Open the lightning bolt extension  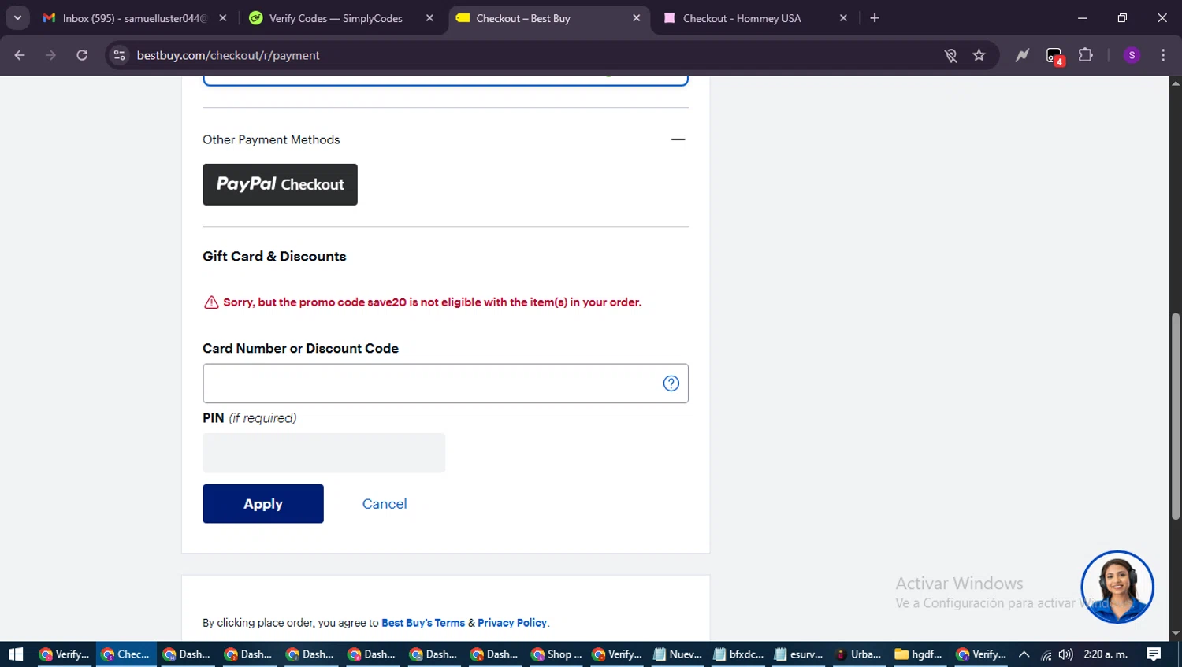click(x=1022, y=55)
